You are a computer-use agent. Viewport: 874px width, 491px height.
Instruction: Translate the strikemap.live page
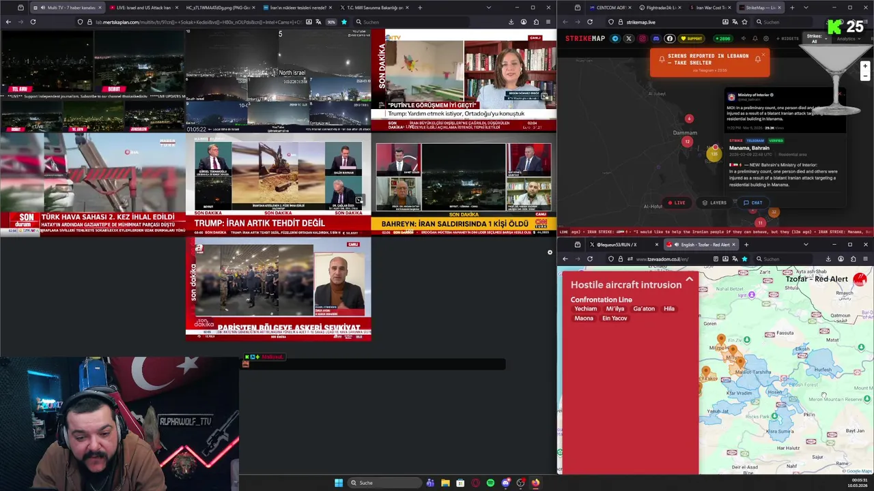[x=735, y=22]
